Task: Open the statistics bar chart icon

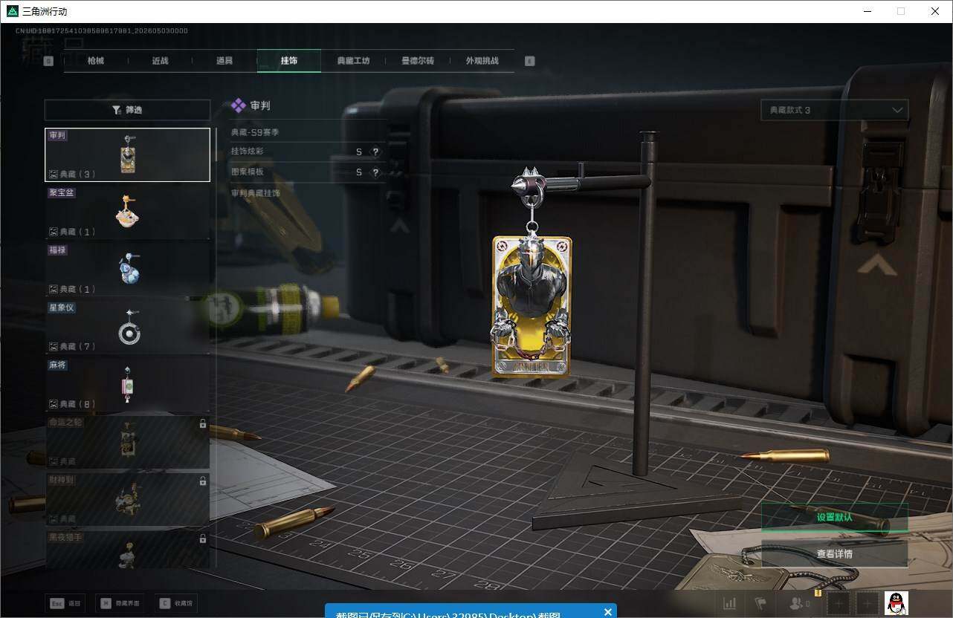Action: click(730, 603)
